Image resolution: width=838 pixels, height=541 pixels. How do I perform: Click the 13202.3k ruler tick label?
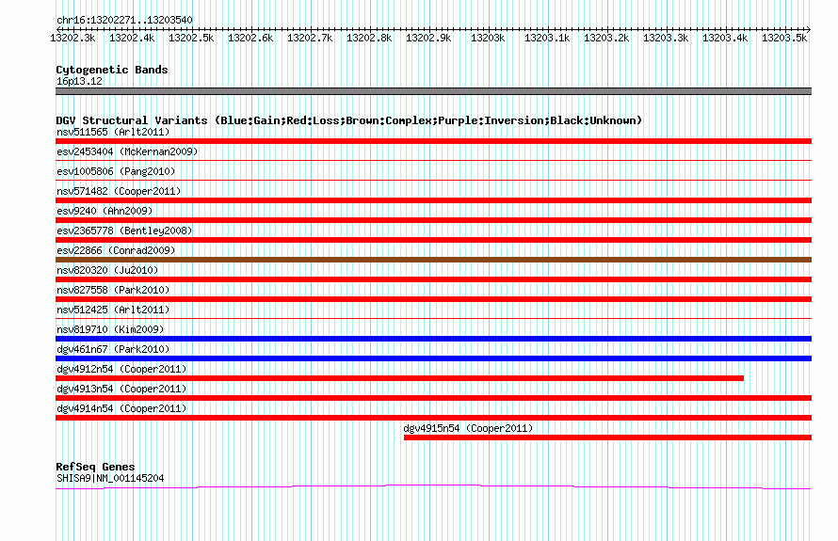click(x=73, y=38)
